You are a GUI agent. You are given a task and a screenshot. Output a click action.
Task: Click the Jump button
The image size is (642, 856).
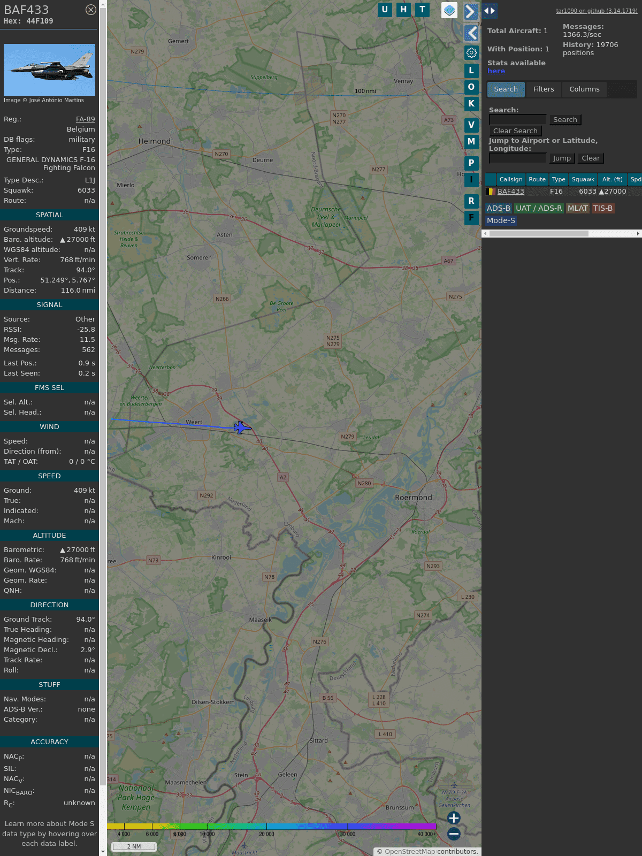pos(562,158)
